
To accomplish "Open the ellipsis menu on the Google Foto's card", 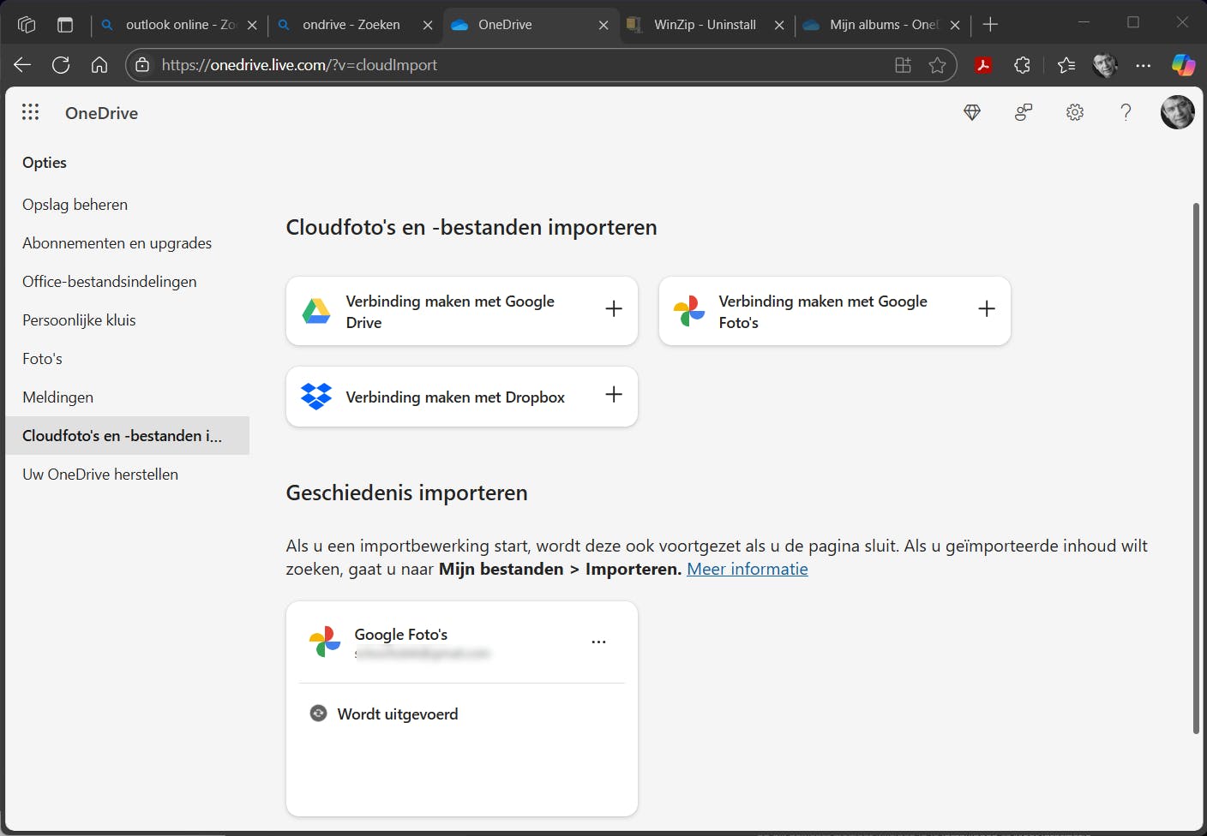I will 598,641.
